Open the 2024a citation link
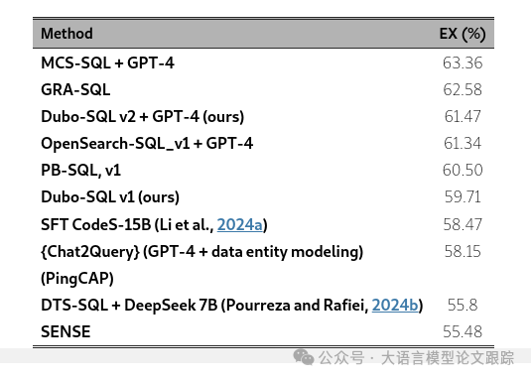 pyautogui.click(x=240, y=224)
